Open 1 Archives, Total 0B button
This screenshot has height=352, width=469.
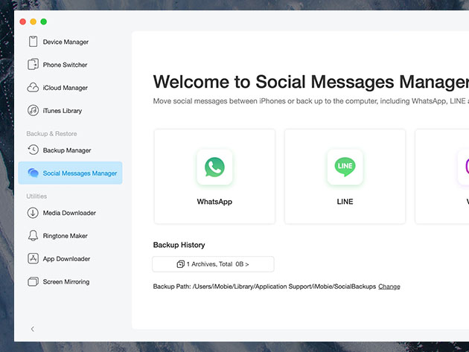[213, 264]
